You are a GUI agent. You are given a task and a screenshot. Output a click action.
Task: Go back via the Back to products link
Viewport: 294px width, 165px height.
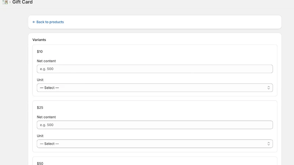pos(48,22)
